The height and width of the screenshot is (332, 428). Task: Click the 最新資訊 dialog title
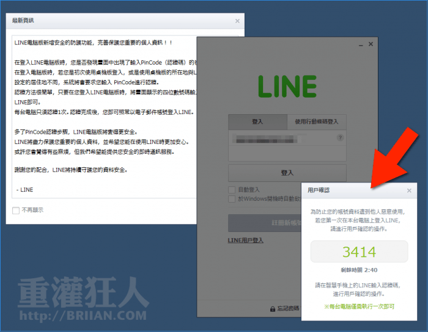click(x=23, y=21)
